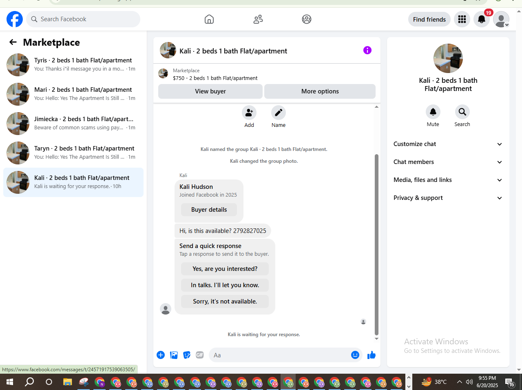Click the listing thumbnail beside $750
The height and width of the screenshot is (390, 522).
pyautogui.click(x=163, y=73)
